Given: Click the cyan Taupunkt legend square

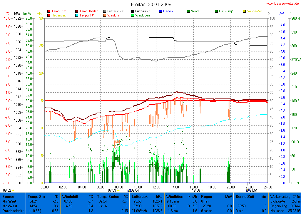Looking at the screenshot, I should click(77, 15).
